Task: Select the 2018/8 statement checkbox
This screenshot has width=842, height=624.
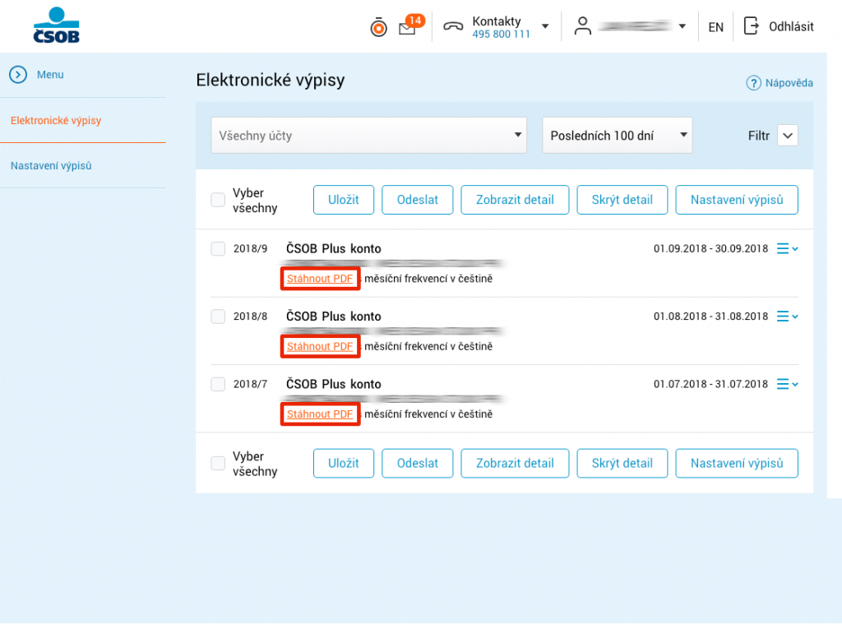Action: click(x=218, y=317)
